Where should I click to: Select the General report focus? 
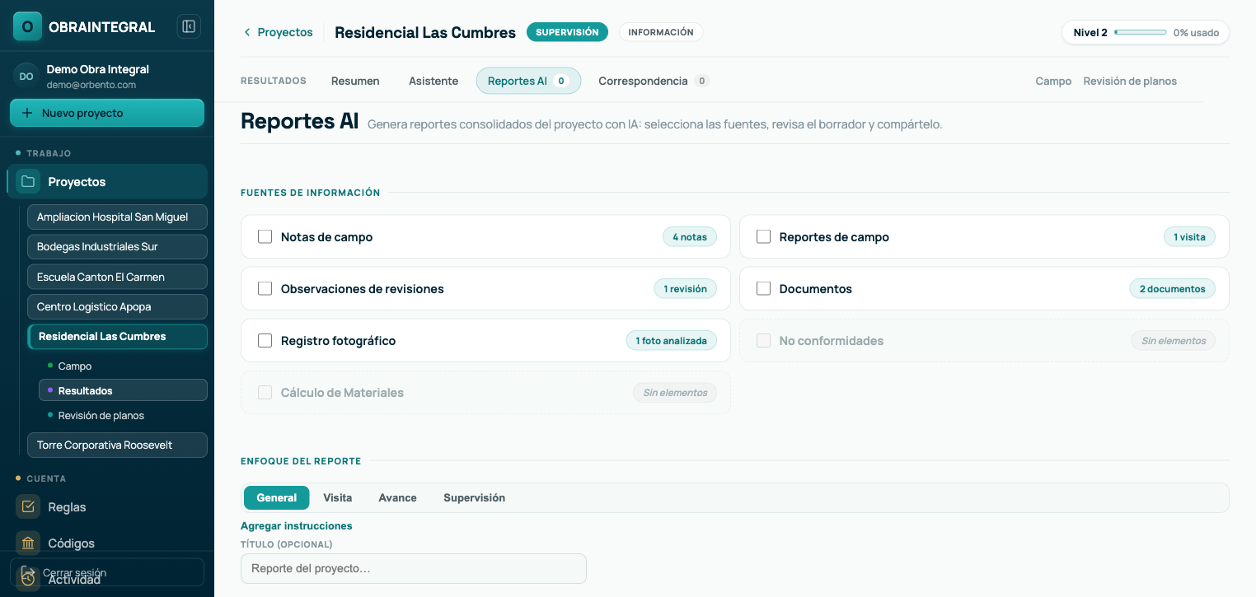(x=277, y=497)
